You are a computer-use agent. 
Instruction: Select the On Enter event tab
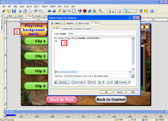[x=77, y=28]
